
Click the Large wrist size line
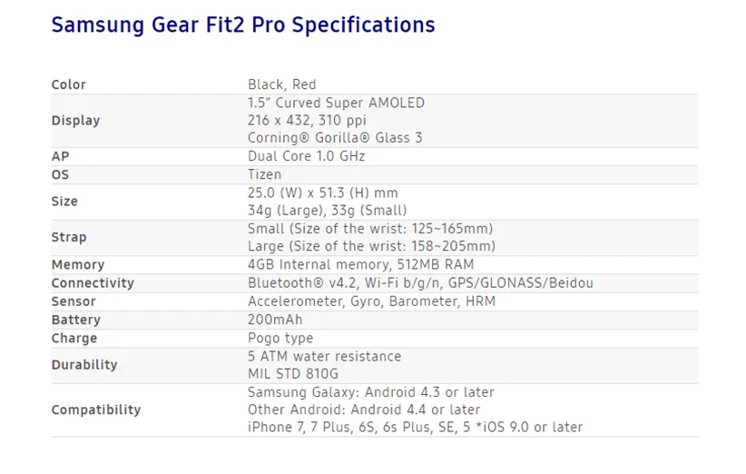371,246
